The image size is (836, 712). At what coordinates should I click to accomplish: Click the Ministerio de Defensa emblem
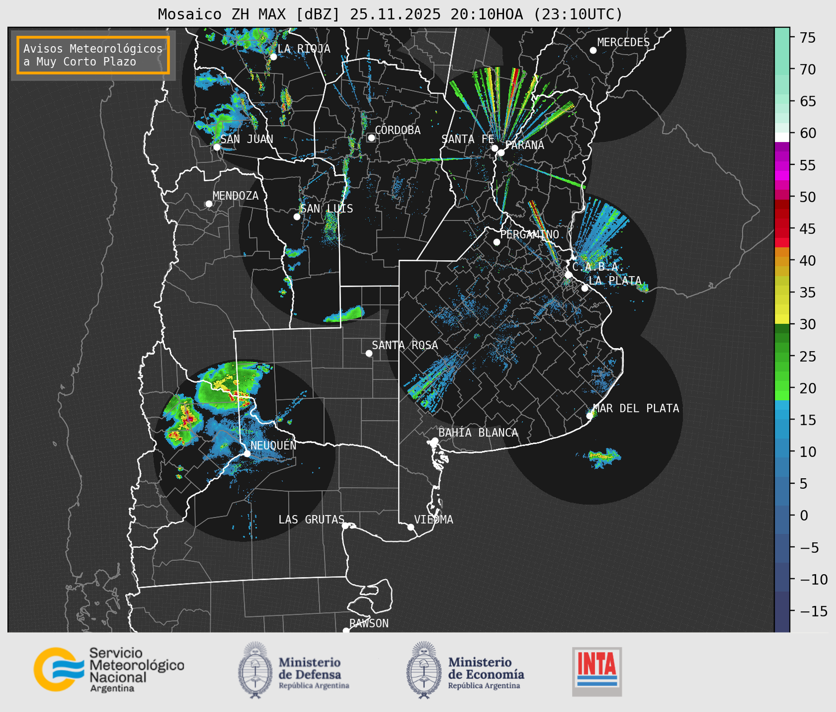(x=255, y=670)
